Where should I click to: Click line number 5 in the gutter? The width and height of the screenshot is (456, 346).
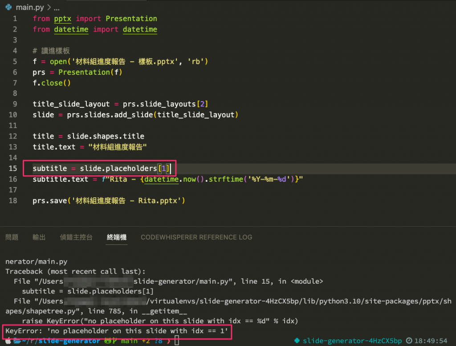[15, 61]
